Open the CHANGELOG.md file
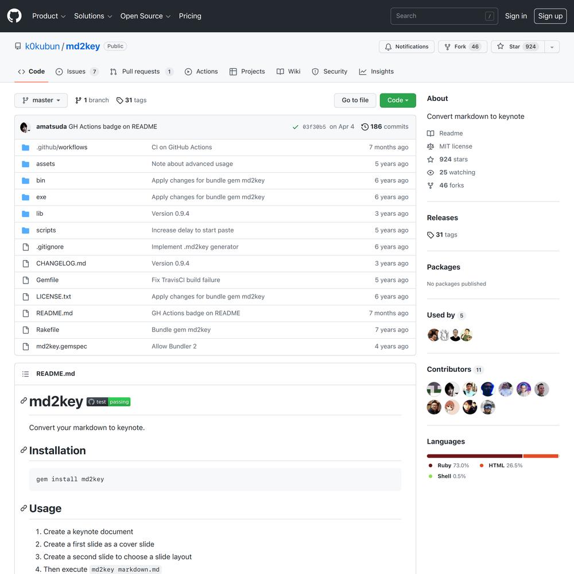 pyautogui.click(x=61, y=263)
